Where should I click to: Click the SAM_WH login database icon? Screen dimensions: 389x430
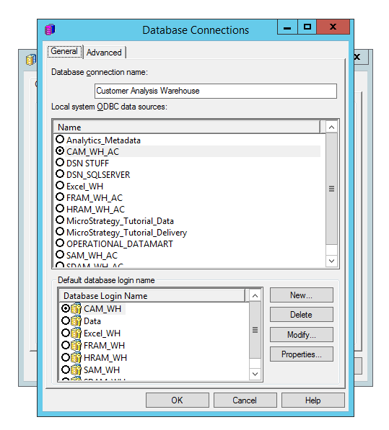pyautogui.click(x=76, y=370)
